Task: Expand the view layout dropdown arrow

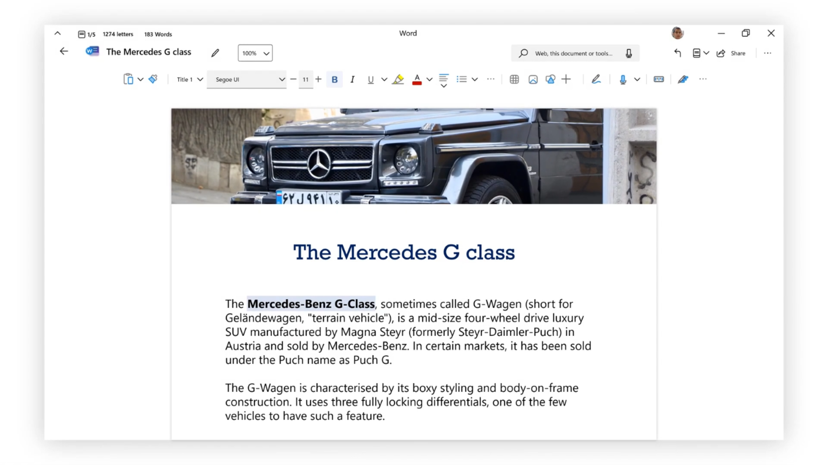Action: [706, 53]
